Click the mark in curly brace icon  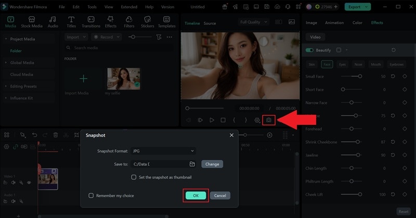click(x=234, y=120)
